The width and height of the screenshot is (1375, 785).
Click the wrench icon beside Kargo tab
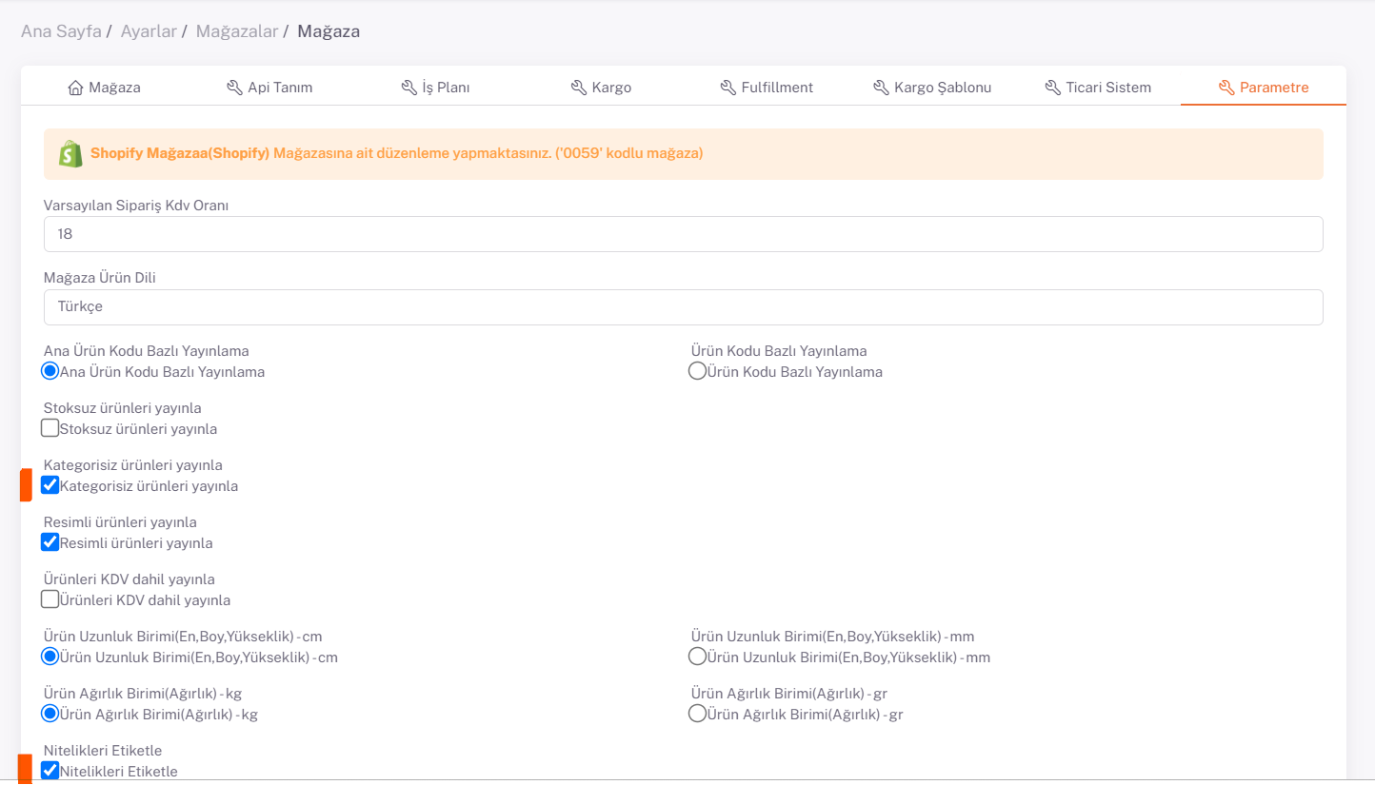pos(578,88)
